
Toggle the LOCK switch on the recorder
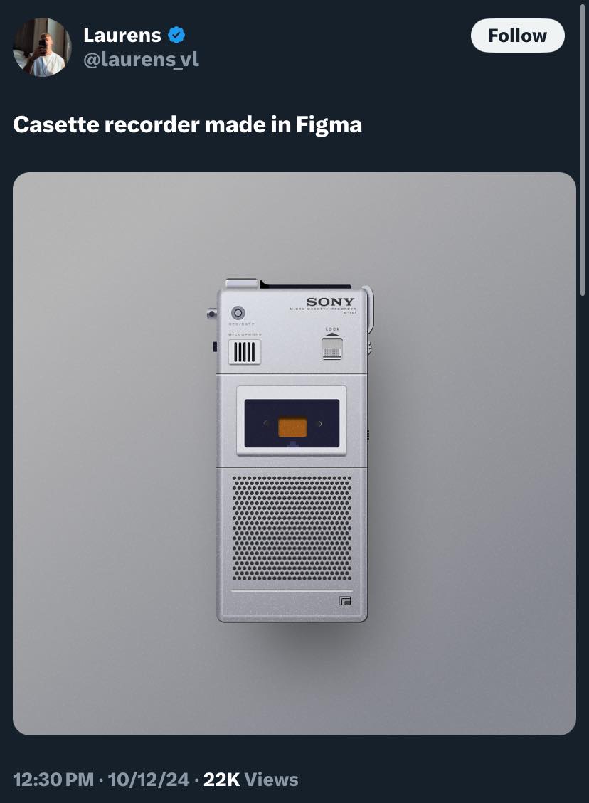point(332,348)
